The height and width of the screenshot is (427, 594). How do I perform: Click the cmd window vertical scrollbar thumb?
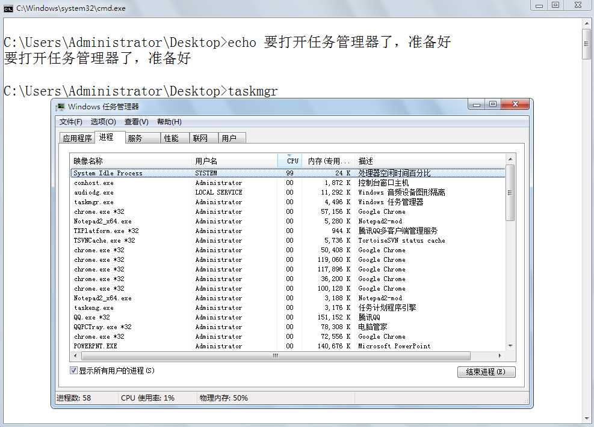(x=586, y=44)
